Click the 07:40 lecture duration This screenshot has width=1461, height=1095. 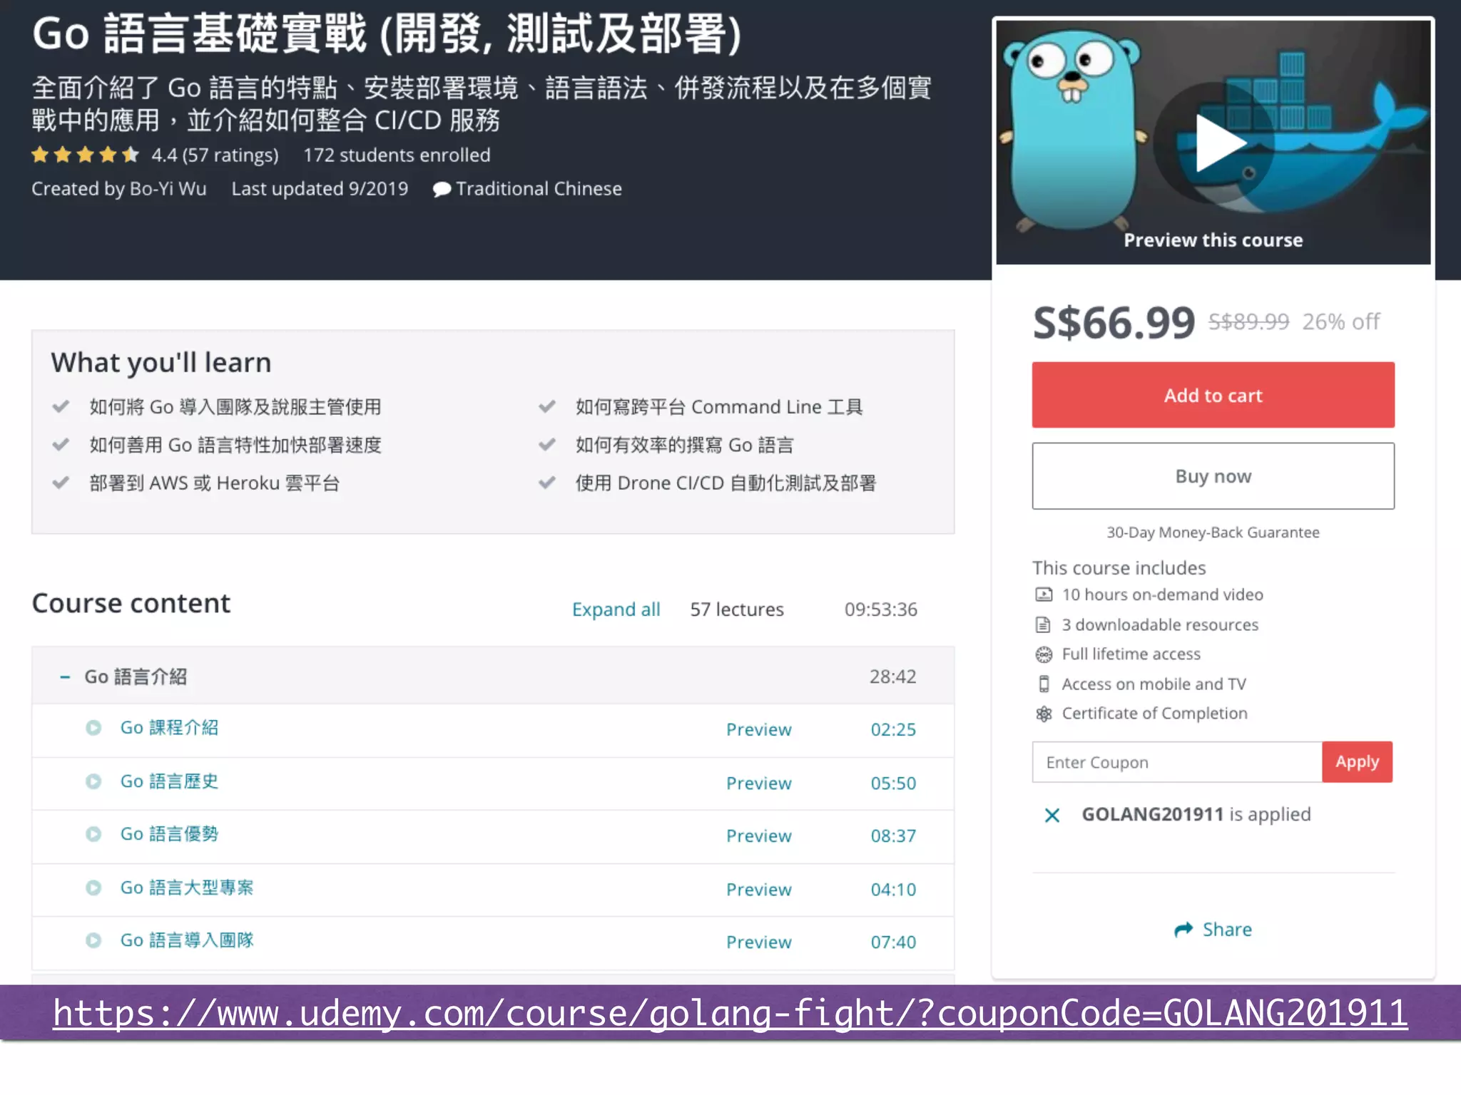(893, 942)
